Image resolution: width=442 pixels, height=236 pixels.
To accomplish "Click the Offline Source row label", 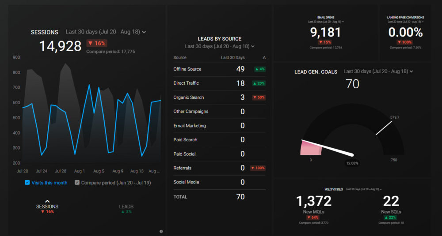I will (x=187, y=69).
